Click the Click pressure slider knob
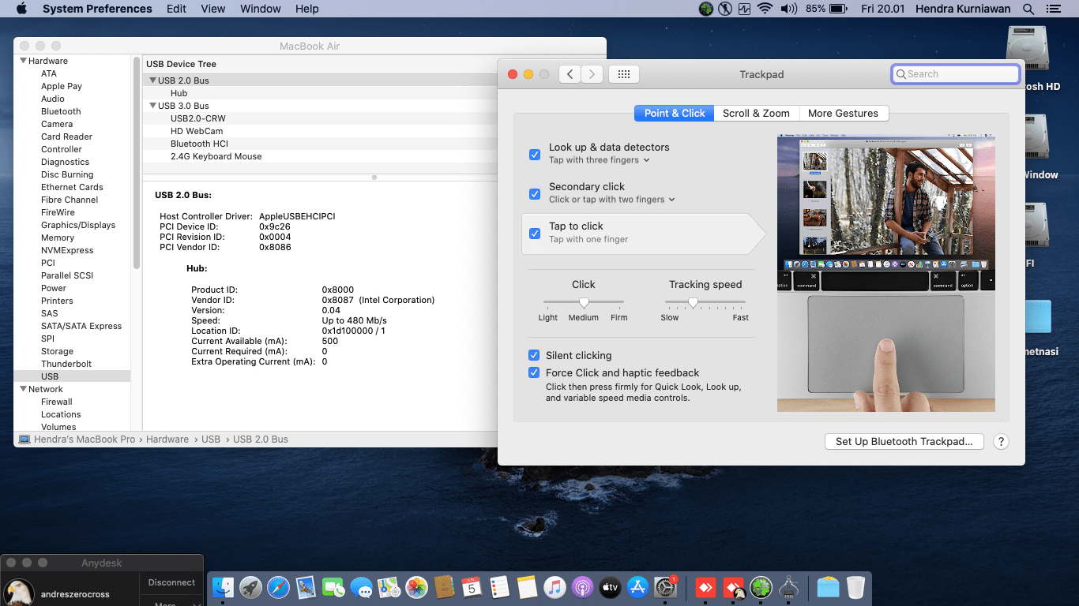1079x606 pixels. click(x=584, y=302)
